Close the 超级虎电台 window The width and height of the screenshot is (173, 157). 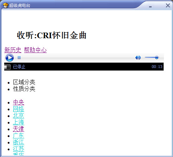[x=168, y=5]
